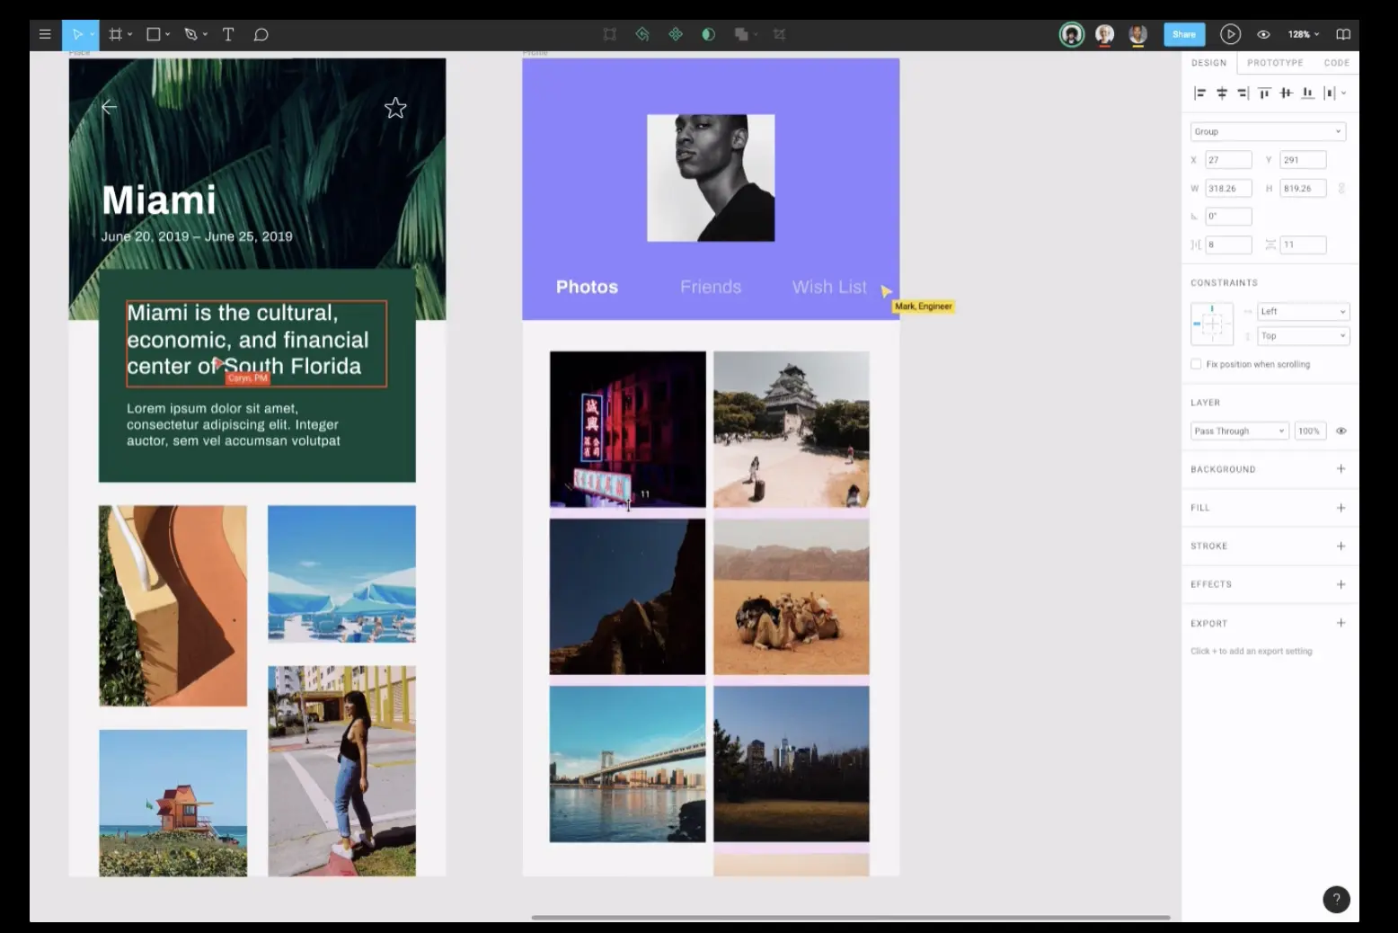This screenshot has height=933, width=1398.
Task: Click the Y position input field
Action: [x=1303, y=160]
